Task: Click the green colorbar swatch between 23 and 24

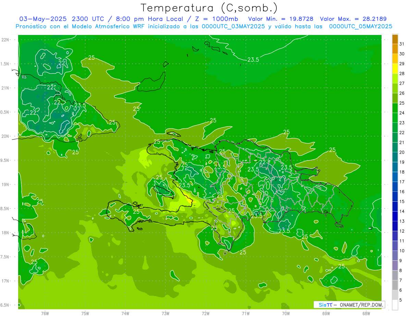Action: tap(395, 118)
